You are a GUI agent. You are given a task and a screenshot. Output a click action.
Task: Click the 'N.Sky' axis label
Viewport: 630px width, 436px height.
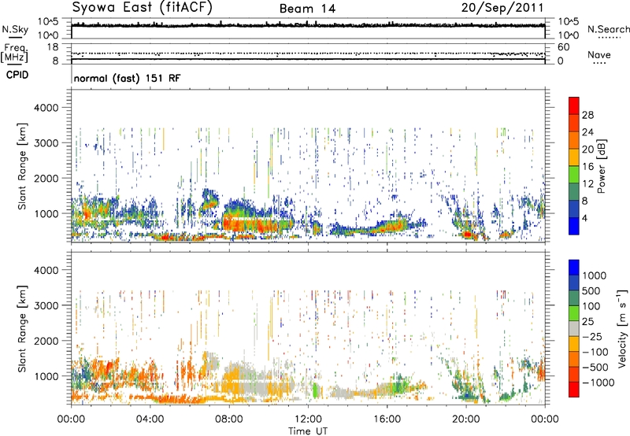pyautogui.click(x=15, y=29)
